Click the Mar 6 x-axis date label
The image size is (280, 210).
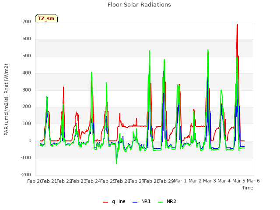[253, 181]
